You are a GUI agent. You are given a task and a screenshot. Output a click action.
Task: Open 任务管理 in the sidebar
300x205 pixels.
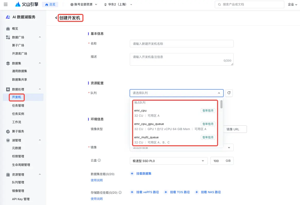click(18, 106)
